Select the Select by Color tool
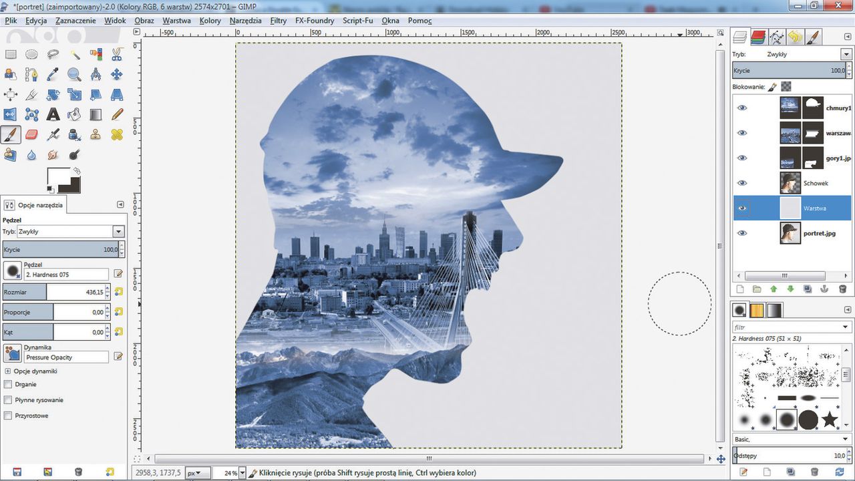Viewport: 855px width, 481px height. pos(96,55)
